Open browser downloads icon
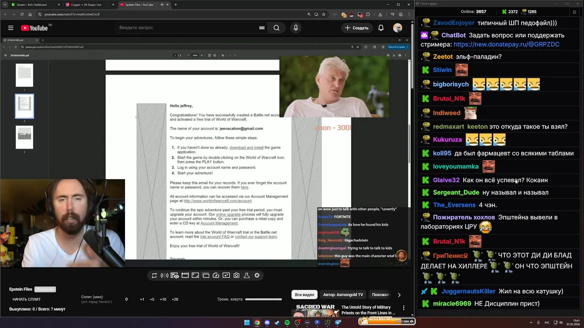 [380, 14]
